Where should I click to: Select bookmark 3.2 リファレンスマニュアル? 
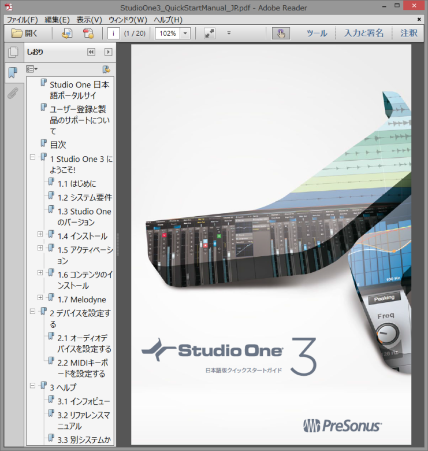pos(84,420)
